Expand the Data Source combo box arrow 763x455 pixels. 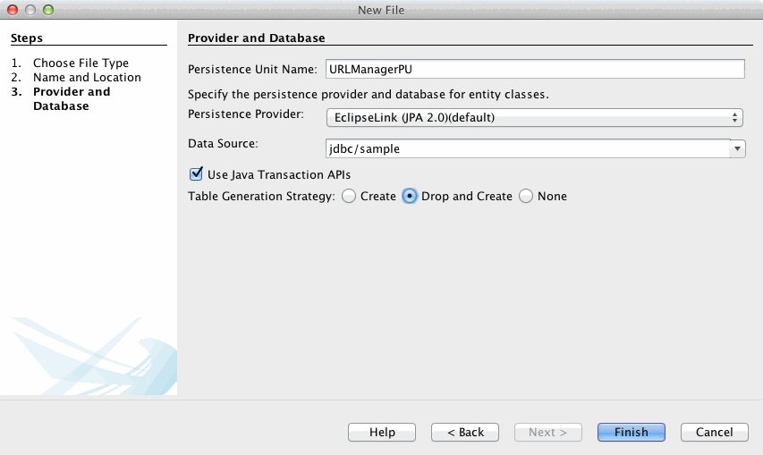(738, 149)
